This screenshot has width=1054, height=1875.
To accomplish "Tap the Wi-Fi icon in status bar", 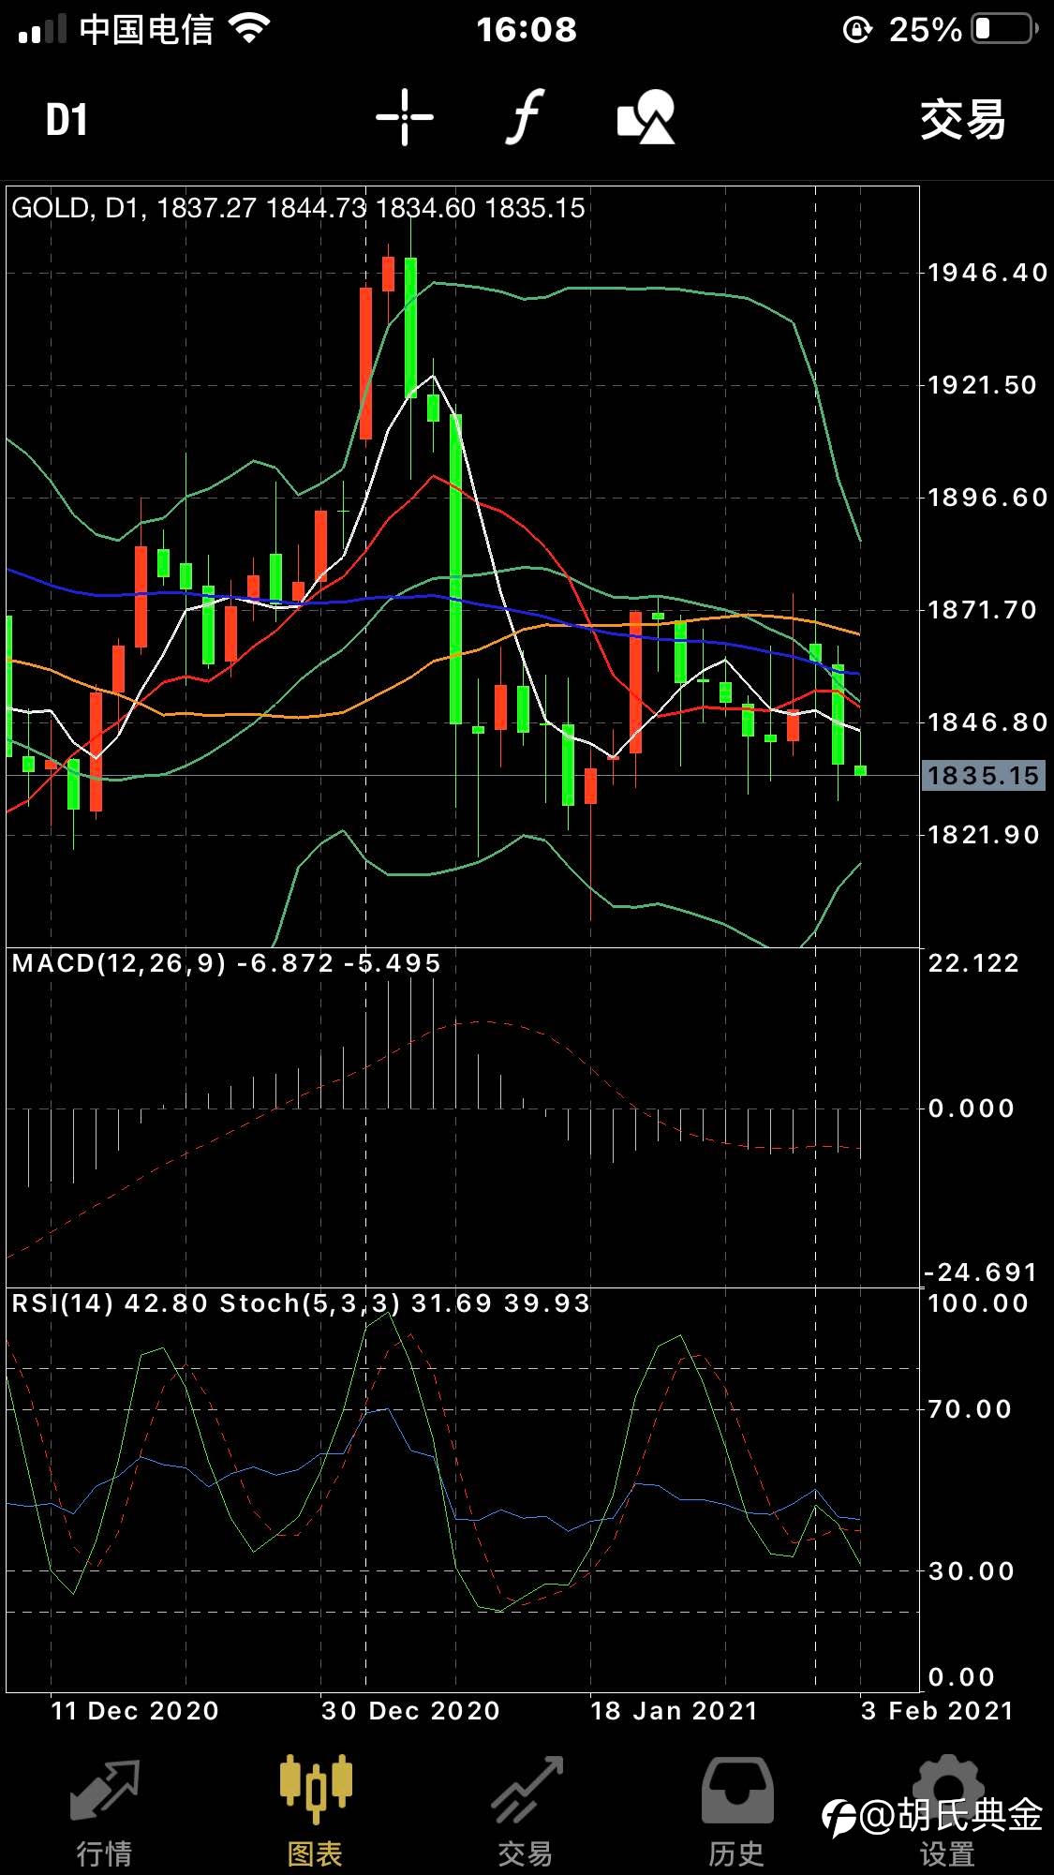I will click(248, 29).
